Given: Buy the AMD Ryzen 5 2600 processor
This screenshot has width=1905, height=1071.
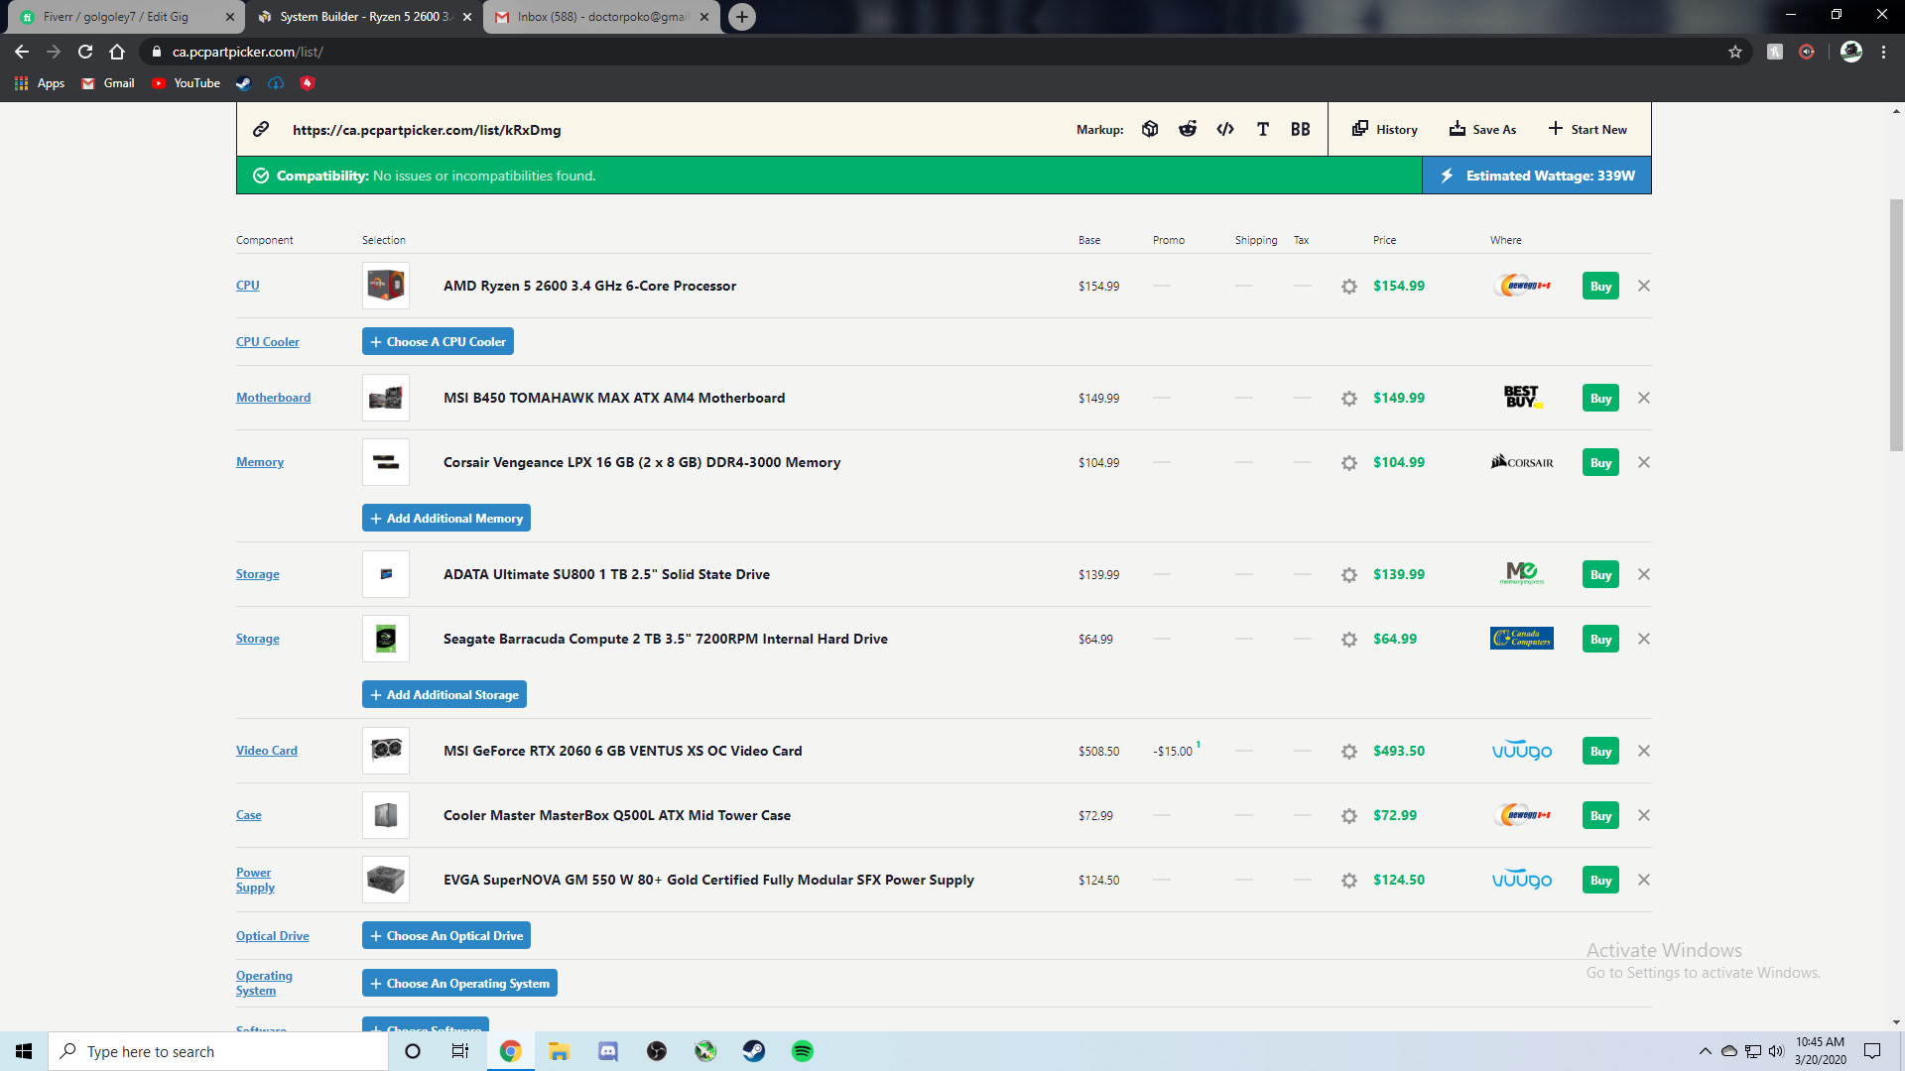Looking at the screenshot, I should tap(1600, 286).
